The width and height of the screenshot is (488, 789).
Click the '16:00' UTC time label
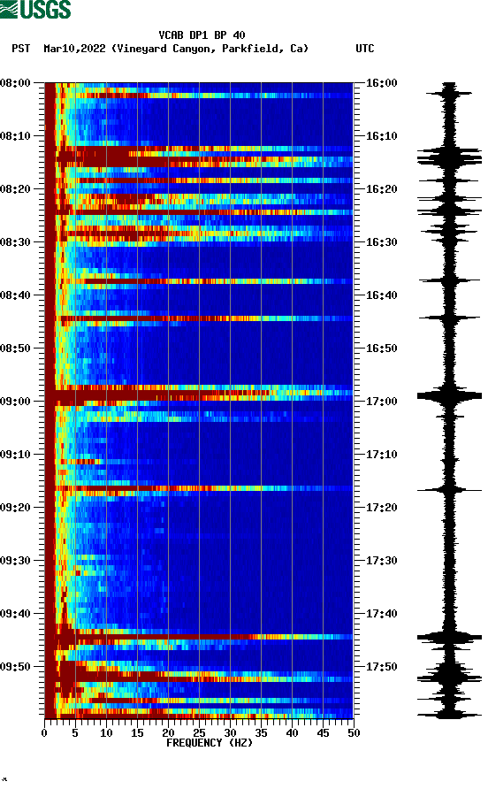pos(381,83)
